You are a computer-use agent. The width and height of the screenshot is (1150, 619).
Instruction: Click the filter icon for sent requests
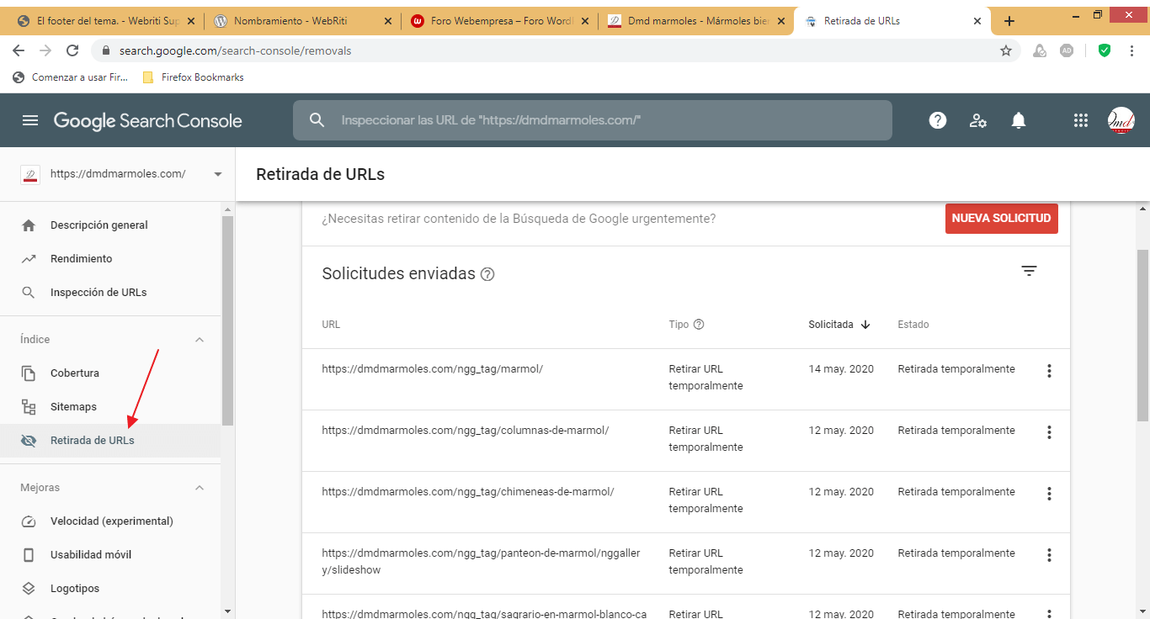pyautogui.click(x=1029, y=271)
